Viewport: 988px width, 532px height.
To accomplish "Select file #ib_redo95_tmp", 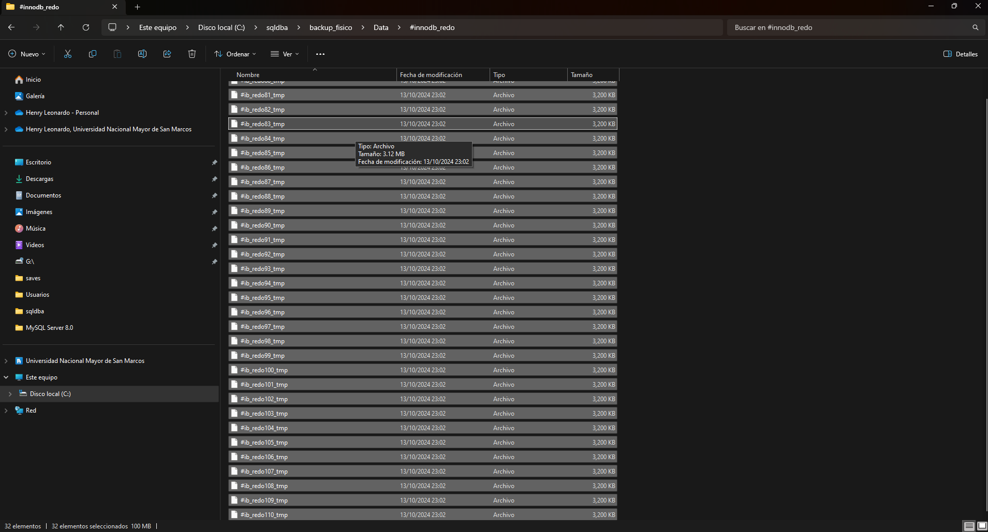I will coord(423,298).
